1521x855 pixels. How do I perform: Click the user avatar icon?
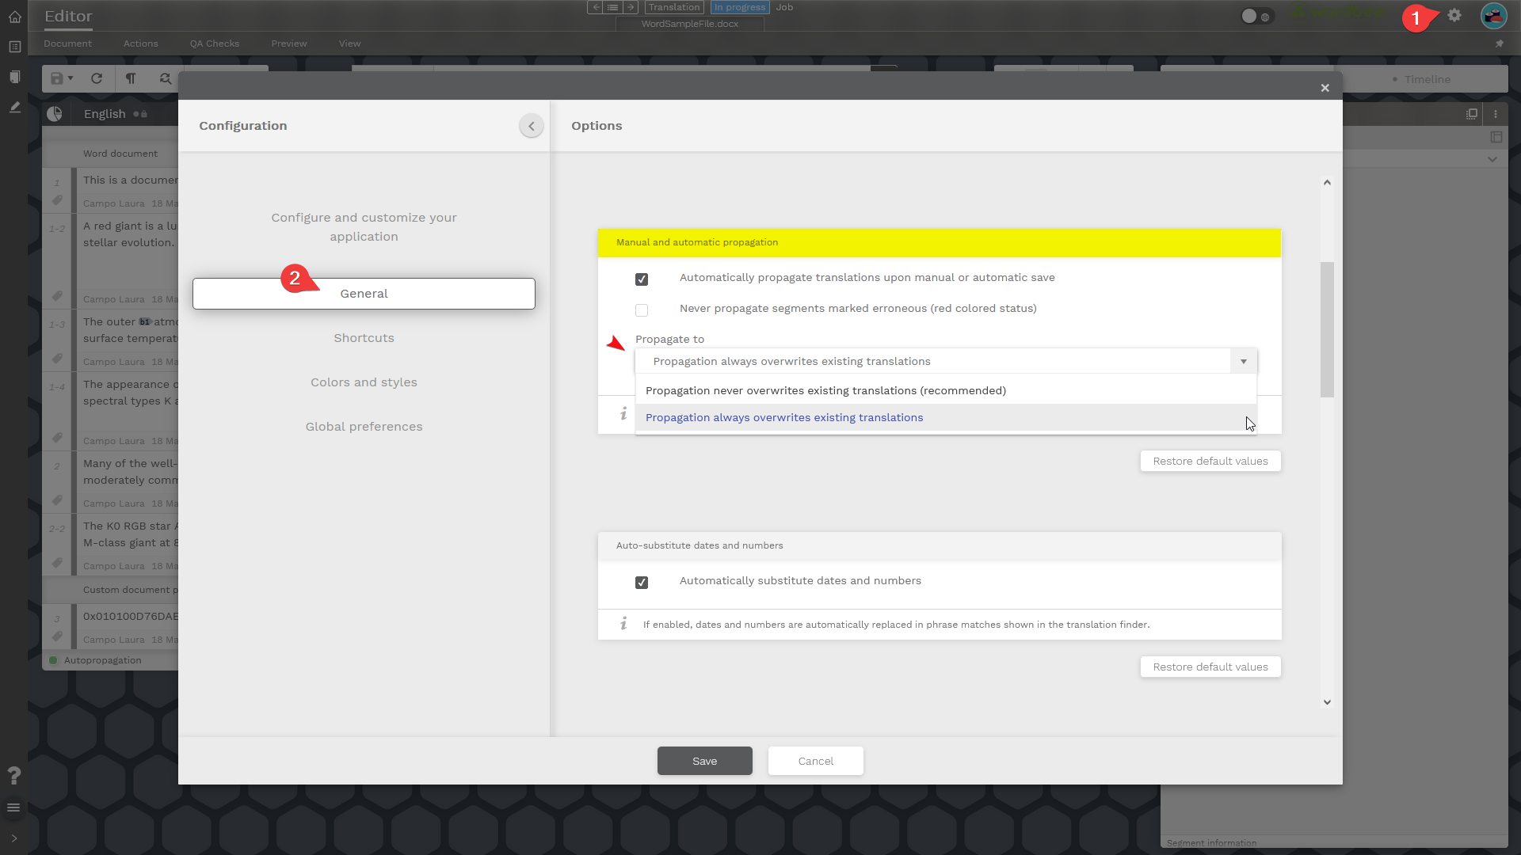point(1493,15)
